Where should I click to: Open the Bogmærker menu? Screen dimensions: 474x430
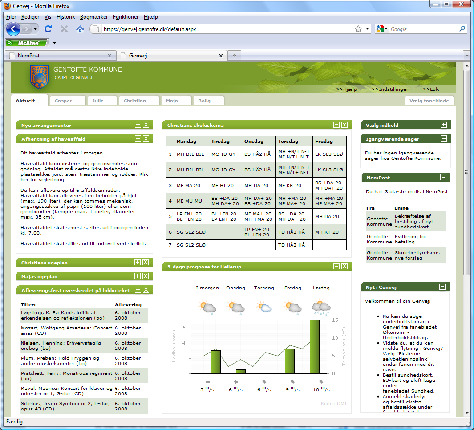(93, 17)
